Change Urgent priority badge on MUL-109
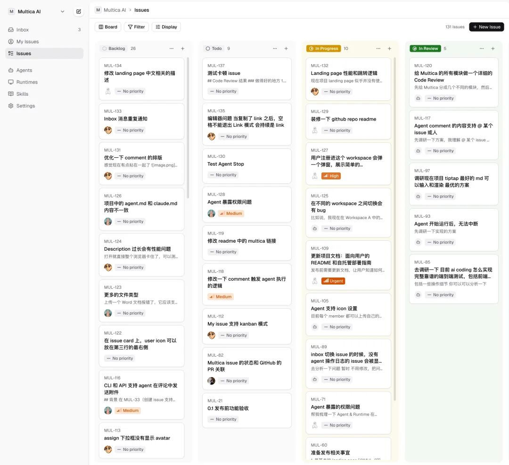509x465 pixels. pyautogui.click(x=333, y=281)
